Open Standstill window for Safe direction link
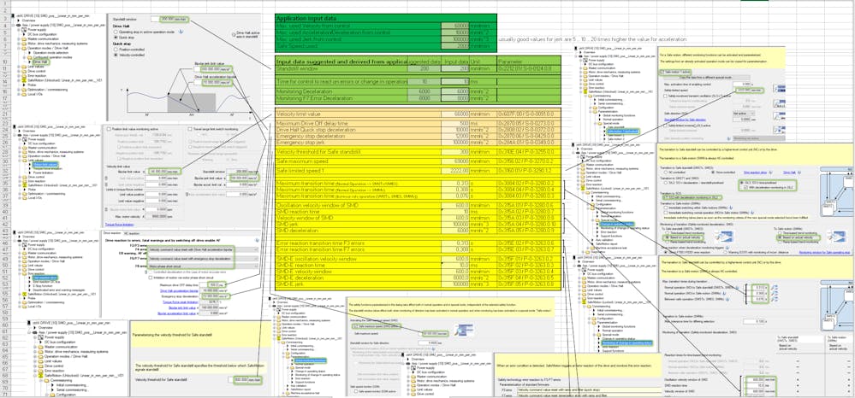The height and width of the screenshot is (398, 855). click(x=685, y=120)
